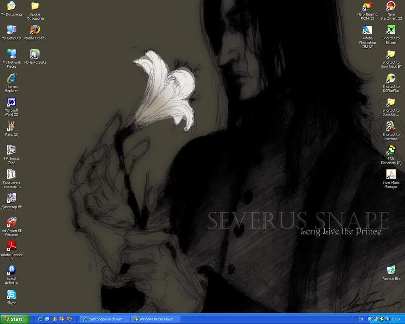Viewport: 405px width, 324px height.
Task: Open the Recycle Bin
Action: pos(391,273)
